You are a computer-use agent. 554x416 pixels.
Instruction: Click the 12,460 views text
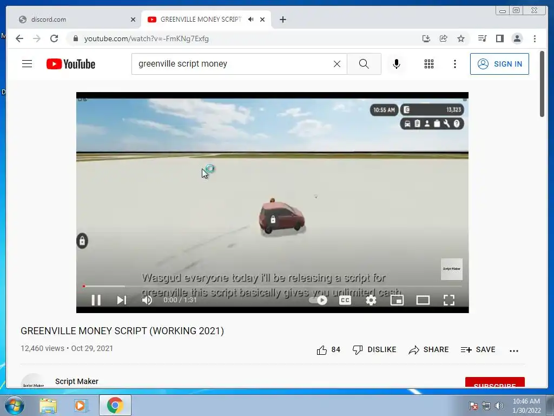point(42,348)
